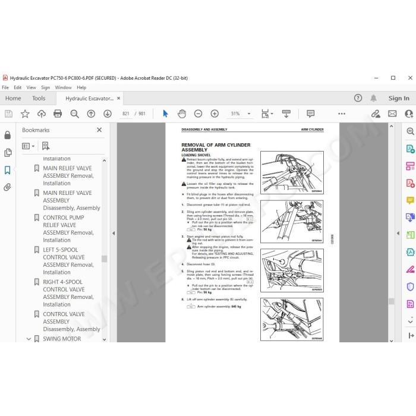
Task: Activate the hand pan tool
Action: (182, 114)
